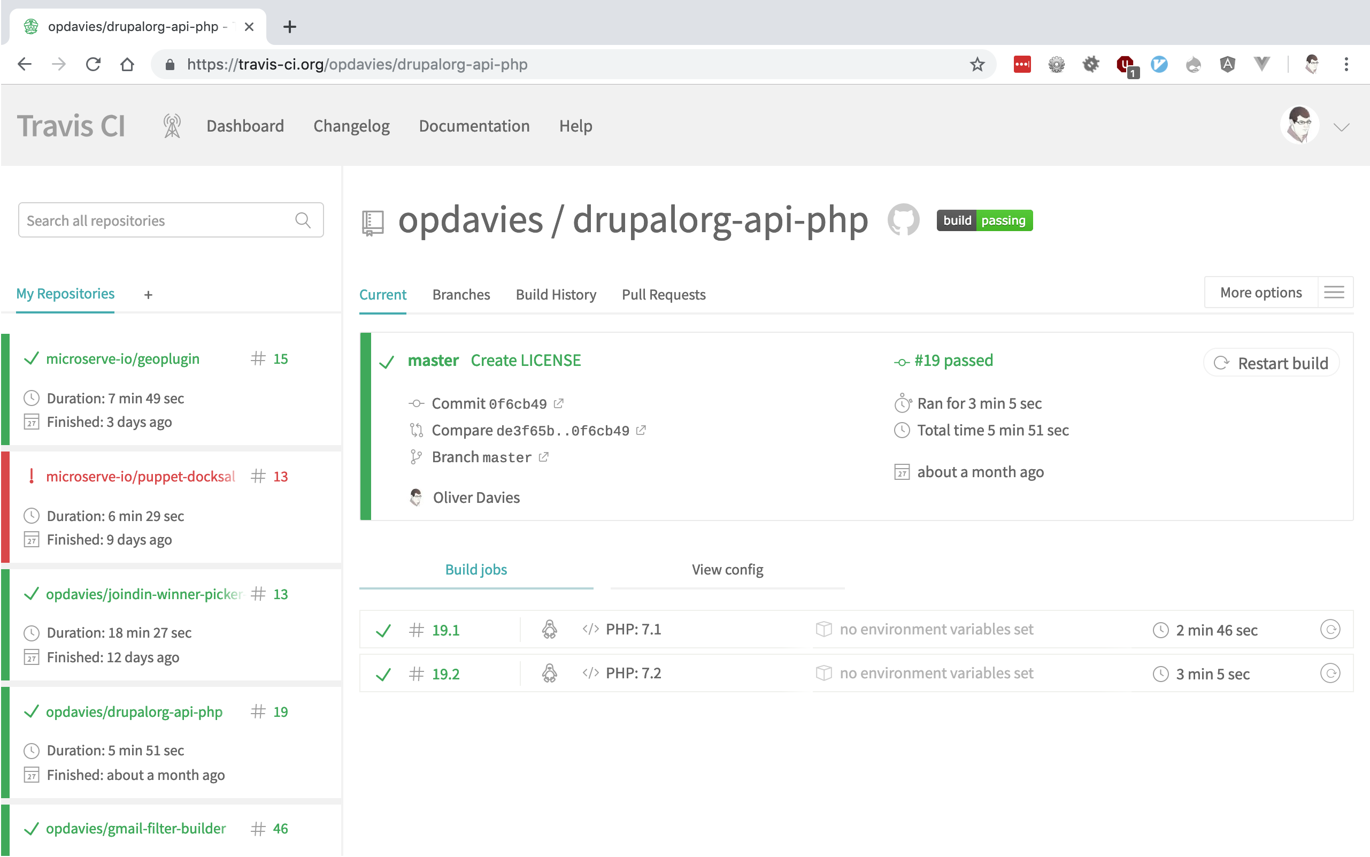Screen dimensions: 1370x857
Task: Restart job 19.1 using its circular arrow icon
Action: point(1330,629)
